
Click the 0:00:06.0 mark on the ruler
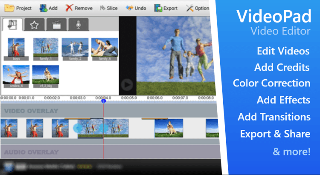[x=154, y=98]
